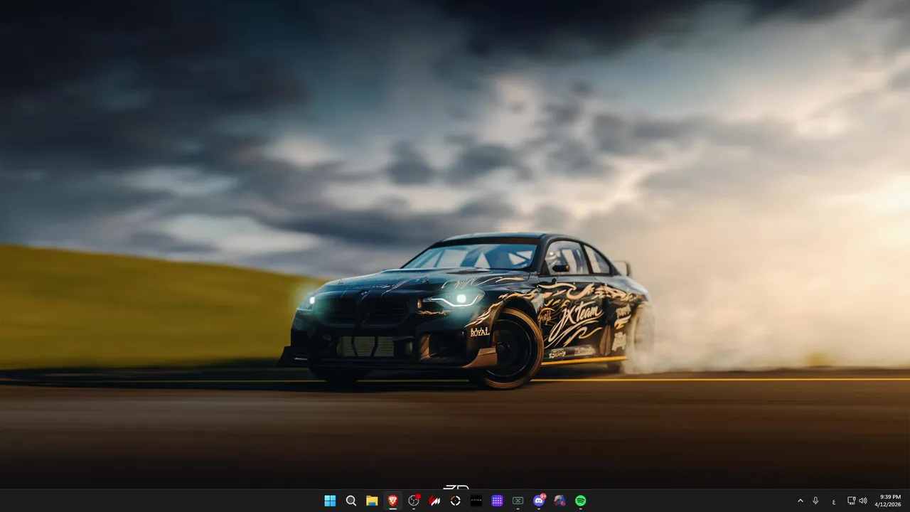This screenshot has height=512, width=910.
Task: Open taskbar Search
Action: click(x=350, y=501)
